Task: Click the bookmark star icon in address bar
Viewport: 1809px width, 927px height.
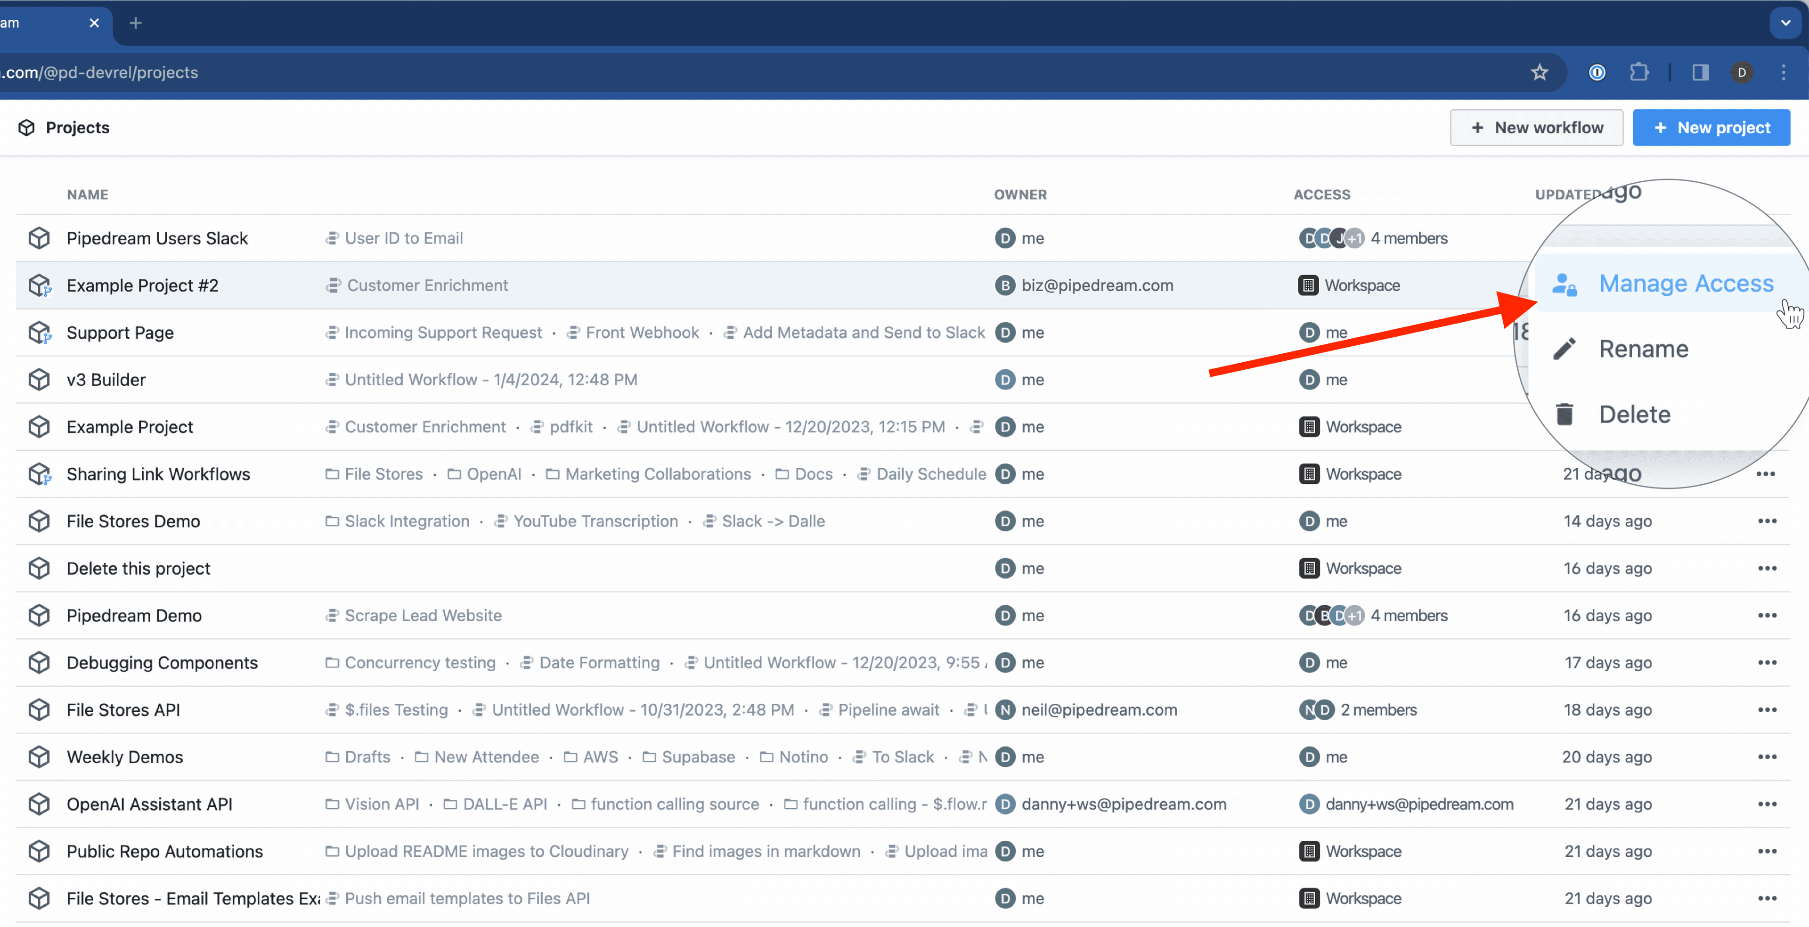Action: coord(1539,73)
